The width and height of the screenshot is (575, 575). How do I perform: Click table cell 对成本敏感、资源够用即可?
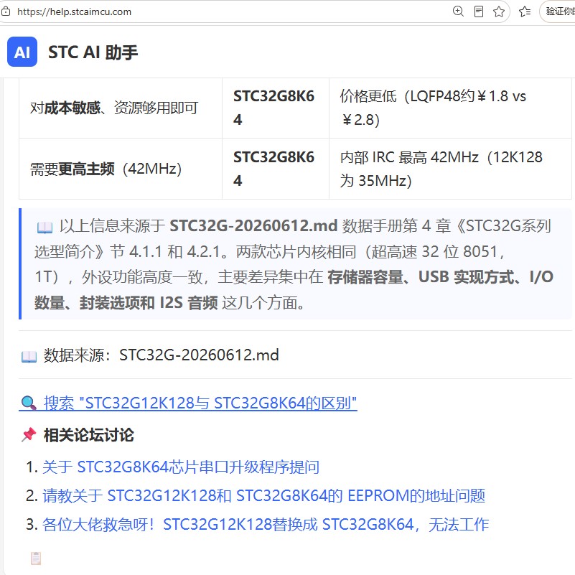[x=121, y=108]
